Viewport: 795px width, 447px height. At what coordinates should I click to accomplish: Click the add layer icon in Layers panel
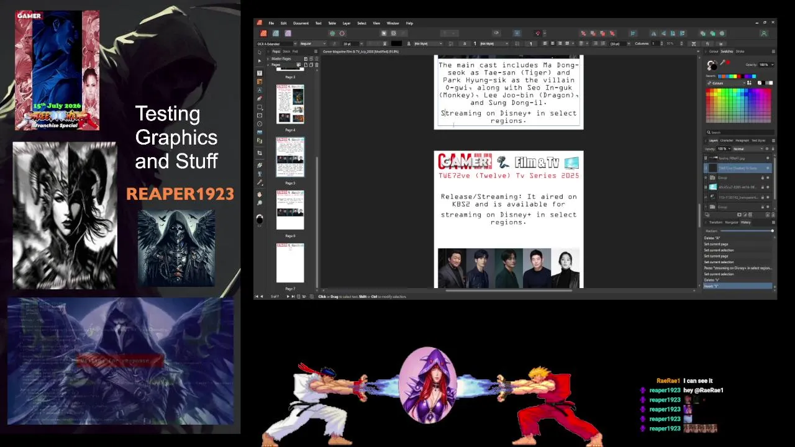point(768,214)
